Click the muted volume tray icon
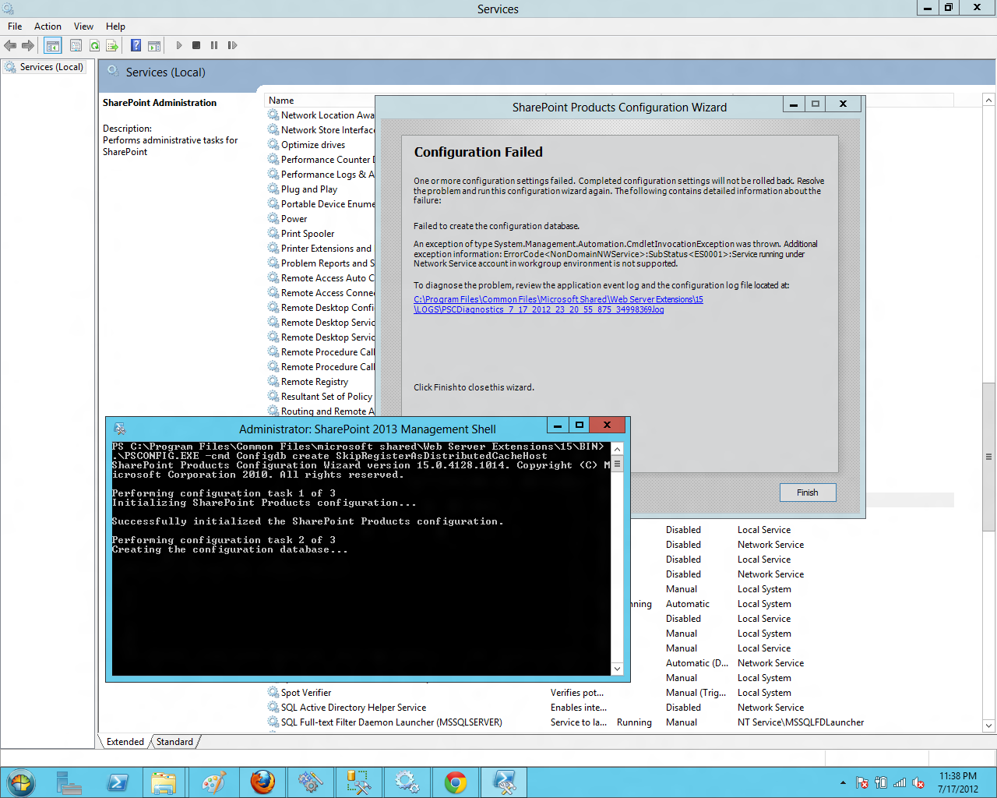997x798 pixels. click(x=918, y=782)
